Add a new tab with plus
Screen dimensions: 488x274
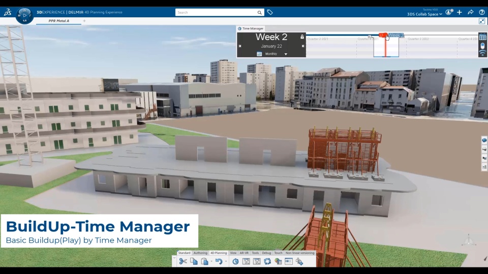[84, 21]
